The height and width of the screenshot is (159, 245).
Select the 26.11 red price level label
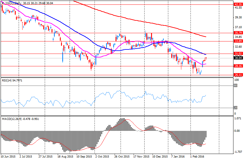point(238,75)
